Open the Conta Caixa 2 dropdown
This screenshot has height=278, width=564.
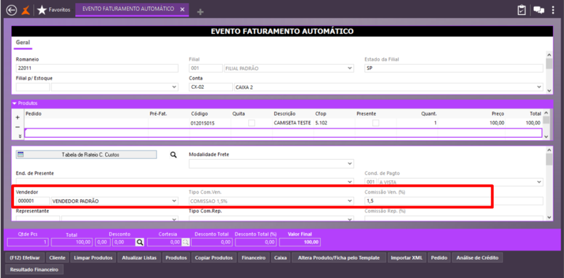(539, 87)
